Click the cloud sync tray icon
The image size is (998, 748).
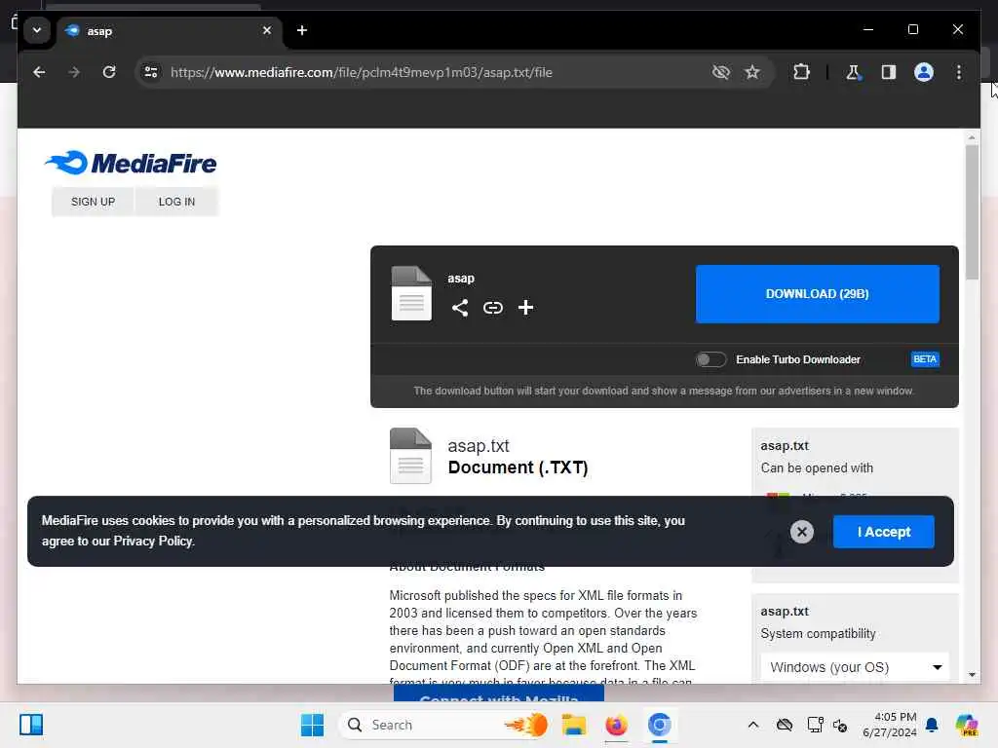point(785,725)
